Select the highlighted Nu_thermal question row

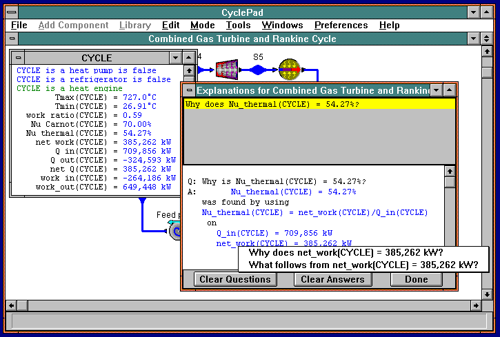click(x=319, y=104)
